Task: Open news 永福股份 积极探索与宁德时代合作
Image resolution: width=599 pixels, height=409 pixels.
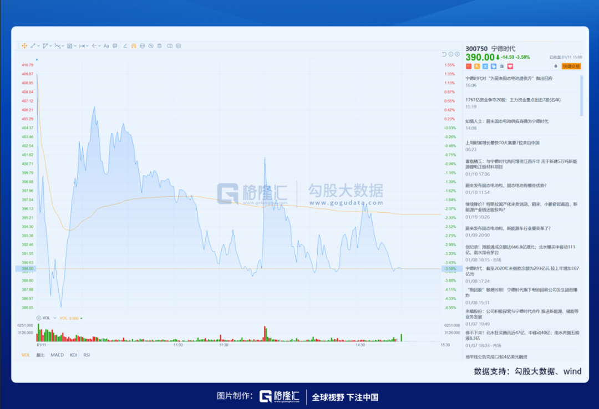Action: tap(522, 314)
